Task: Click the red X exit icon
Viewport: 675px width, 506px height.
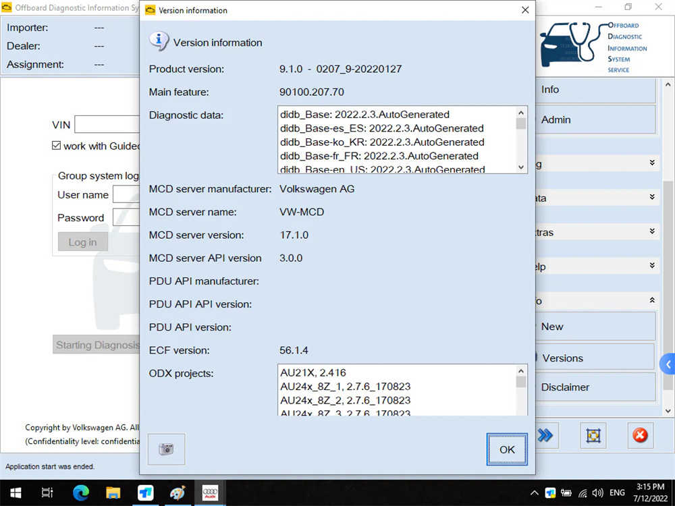Action: 640,435
